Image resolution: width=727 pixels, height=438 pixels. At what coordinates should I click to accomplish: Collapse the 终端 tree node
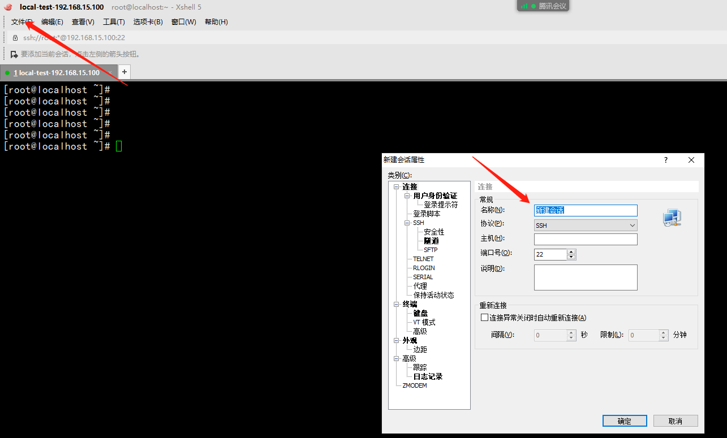397,304
